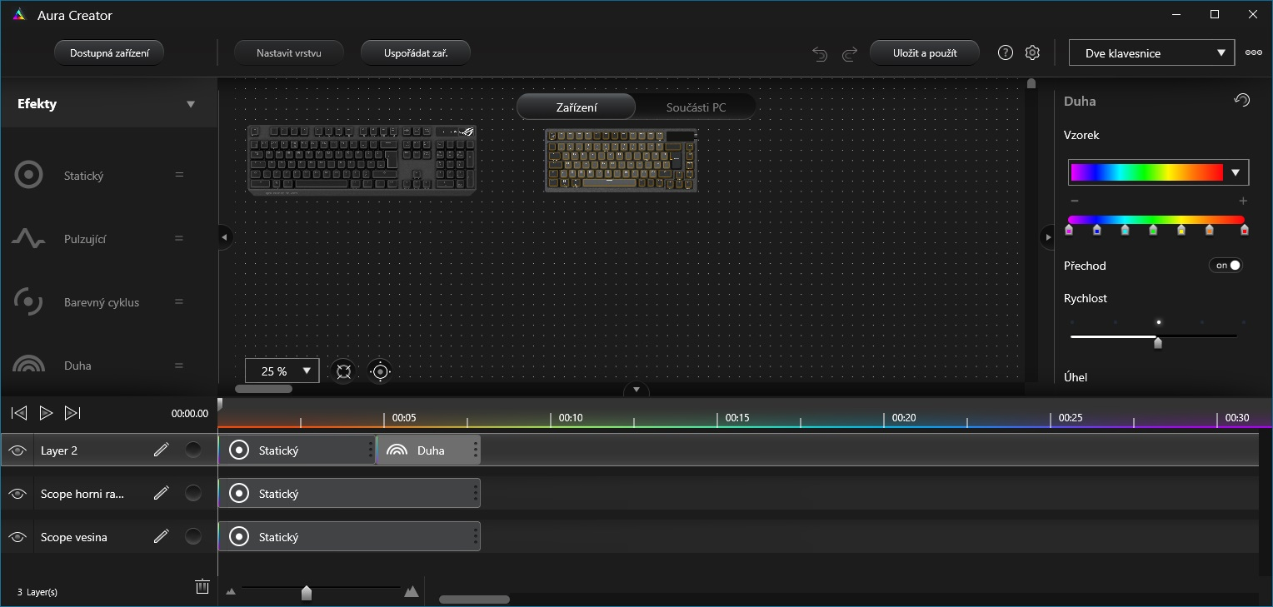This screenshot has height=607, width=1273.
Task: Click the center view crosshair icon
Action: coord(380,371)
